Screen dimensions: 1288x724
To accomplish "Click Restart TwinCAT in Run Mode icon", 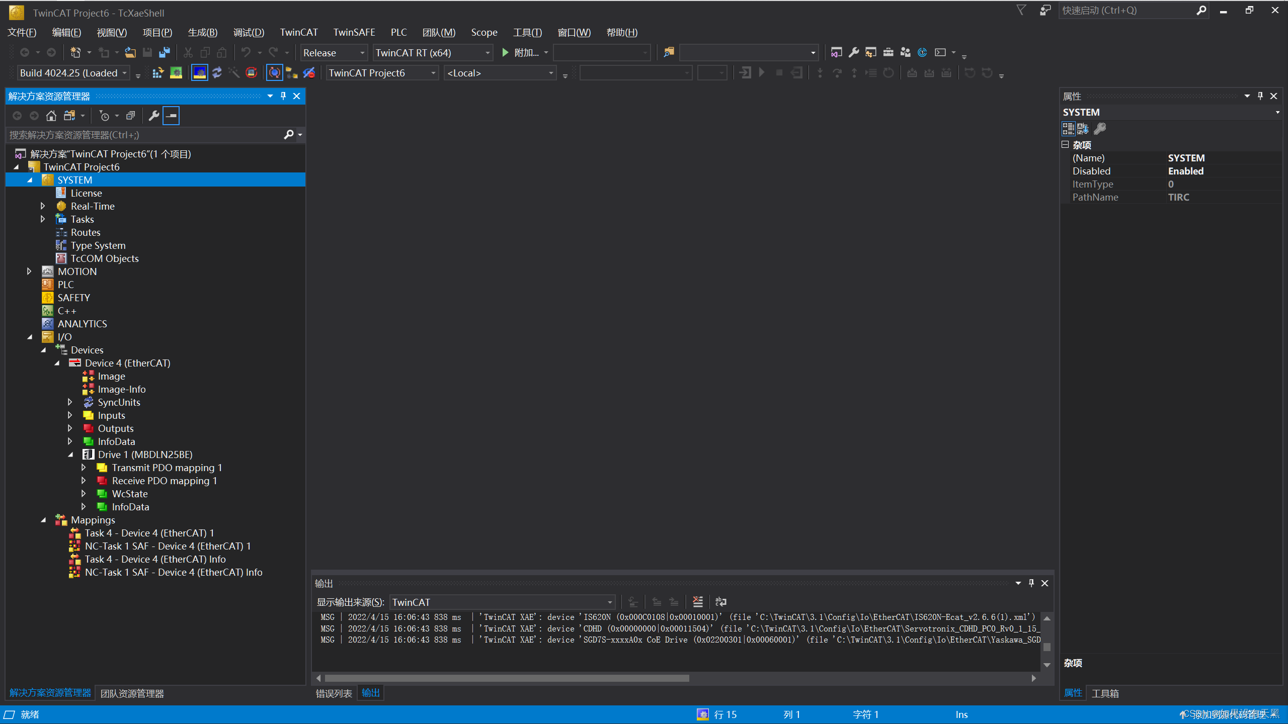I will coord(176,73).
